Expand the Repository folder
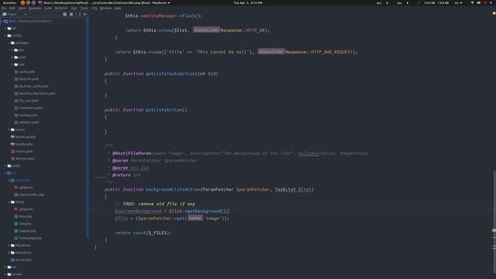The image size is (496, 279). [9, 253]
